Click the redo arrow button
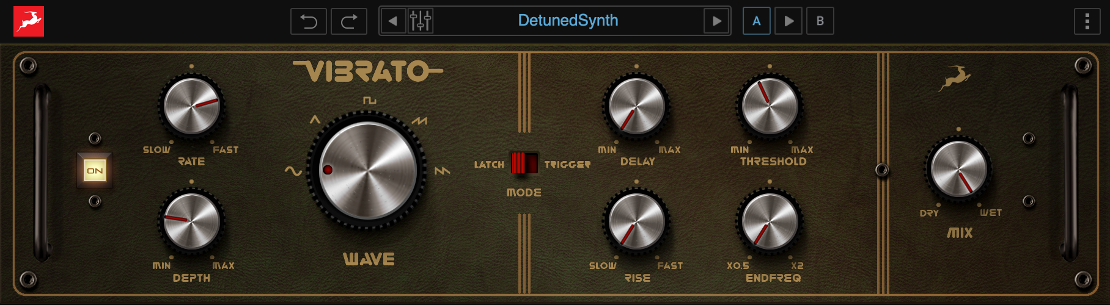 click(x=349, y=21)
